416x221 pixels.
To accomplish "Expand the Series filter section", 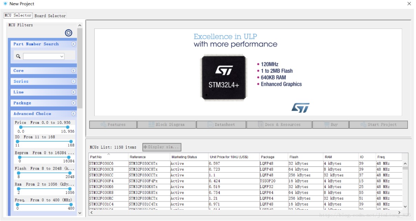I will (73, 81).
